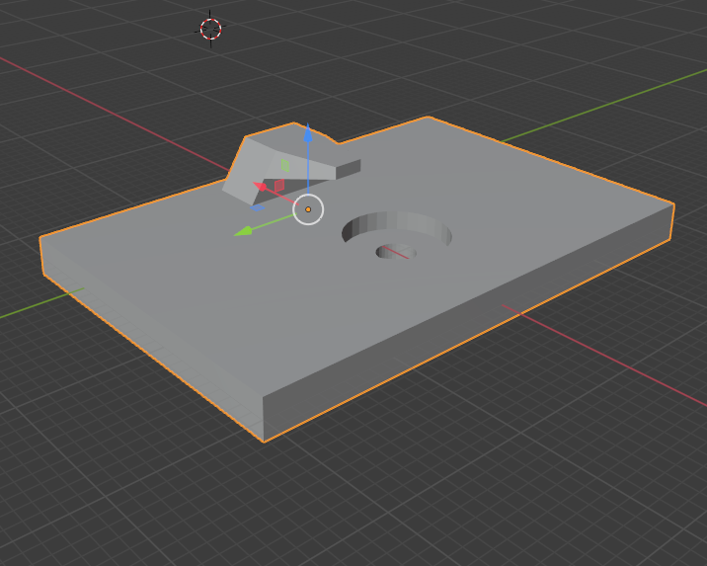This screenshot has width=707, height=566.
Task: Click the small blue plane handle on gizmo
Action: (257, 207)
